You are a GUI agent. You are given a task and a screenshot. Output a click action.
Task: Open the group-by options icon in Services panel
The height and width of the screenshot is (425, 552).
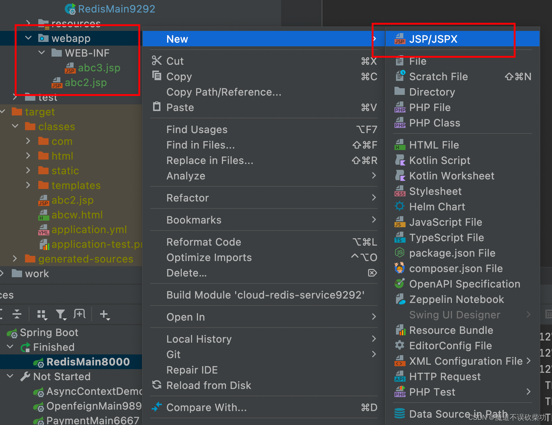[42, 315]
